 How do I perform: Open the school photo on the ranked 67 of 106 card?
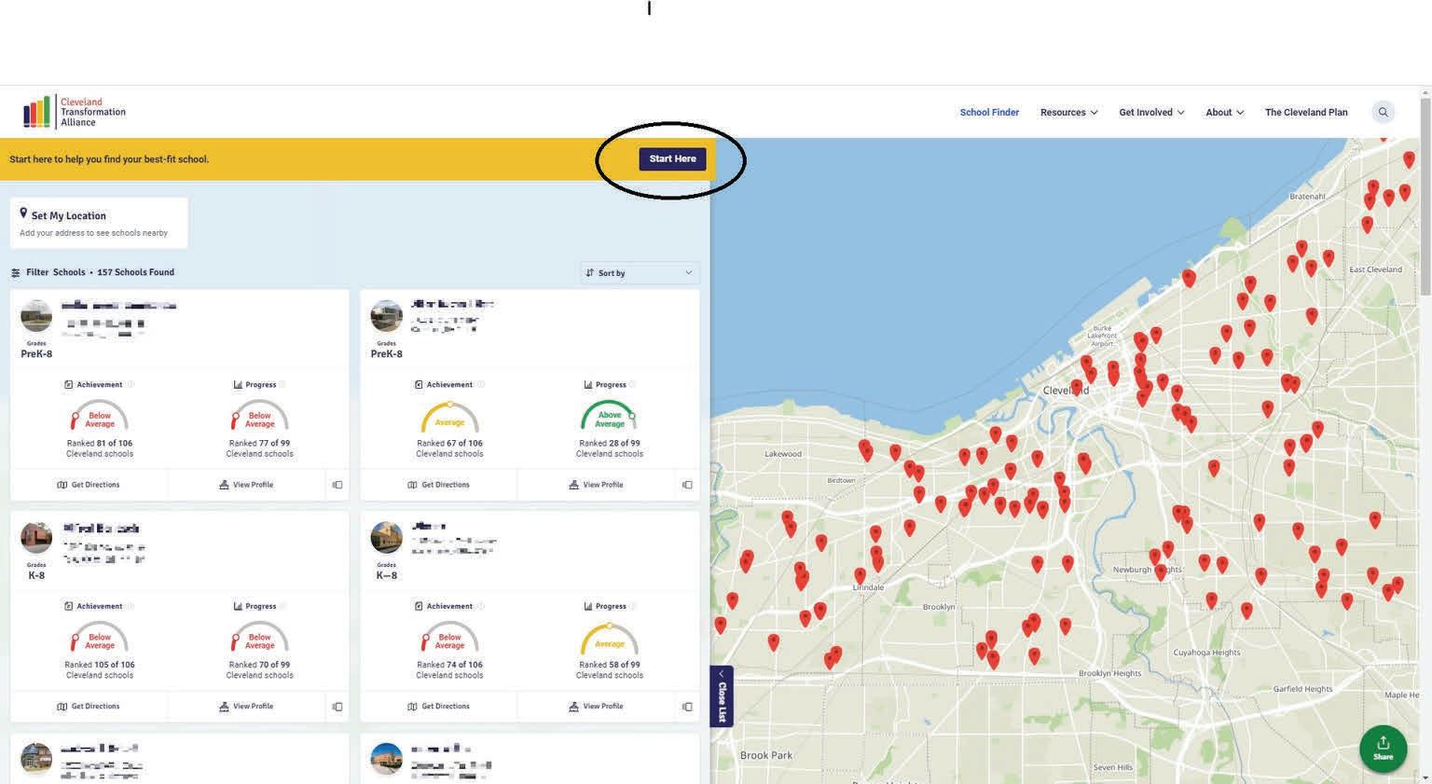[386, 316]
